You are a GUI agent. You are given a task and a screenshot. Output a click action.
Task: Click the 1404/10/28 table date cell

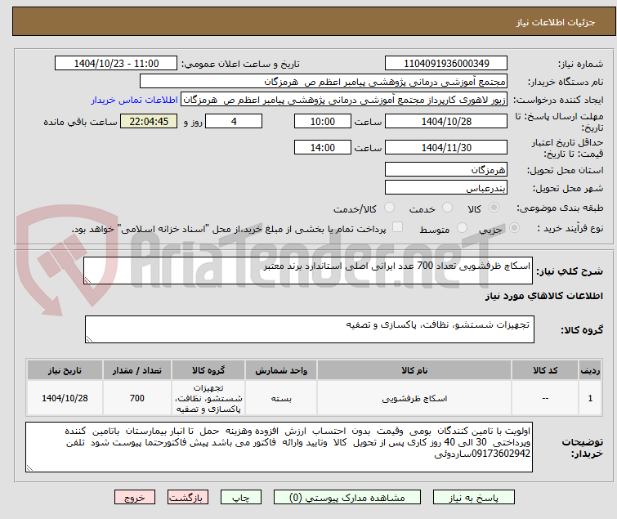click(65, 398)
